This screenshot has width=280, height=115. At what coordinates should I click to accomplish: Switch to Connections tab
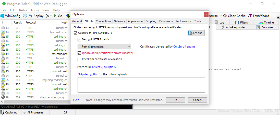point(103,21)
